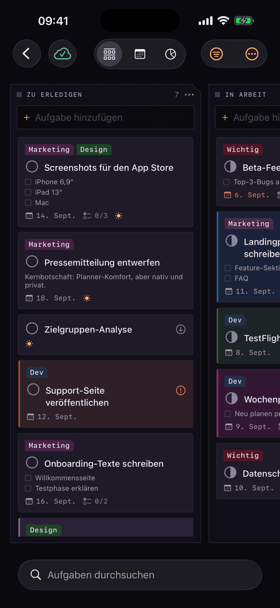Click the 18. Sept. due date

(x=50, y=298)
